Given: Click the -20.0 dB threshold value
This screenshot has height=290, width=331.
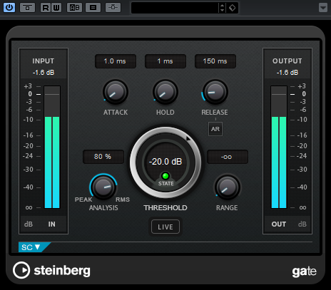Looking at the screenshot, I should click(165, 162).
